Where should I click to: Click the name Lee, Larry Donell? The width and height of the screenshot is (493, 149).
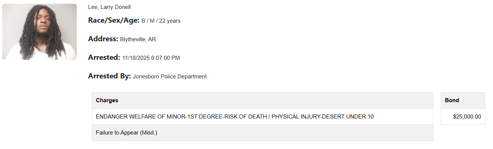tap(109, 7)
